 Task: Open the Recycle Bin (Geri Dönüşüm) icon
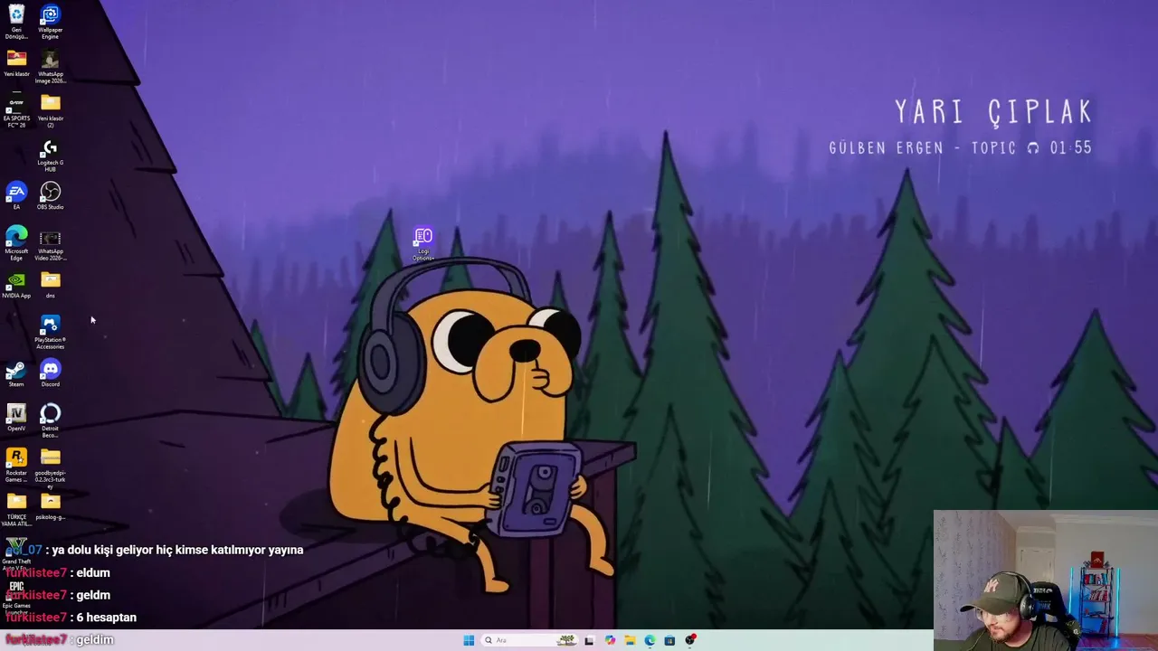coord(16,21)
